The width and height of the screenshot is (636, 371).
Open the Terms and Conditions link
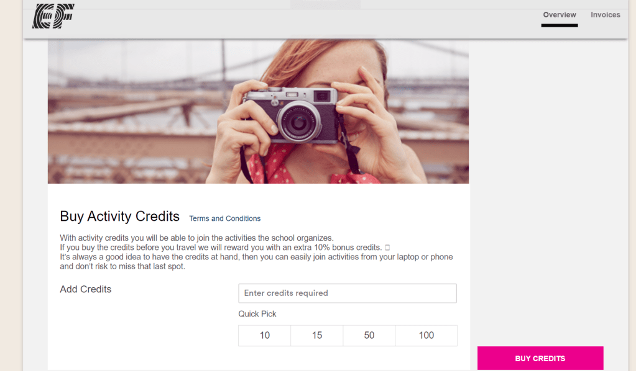(224, 218)
